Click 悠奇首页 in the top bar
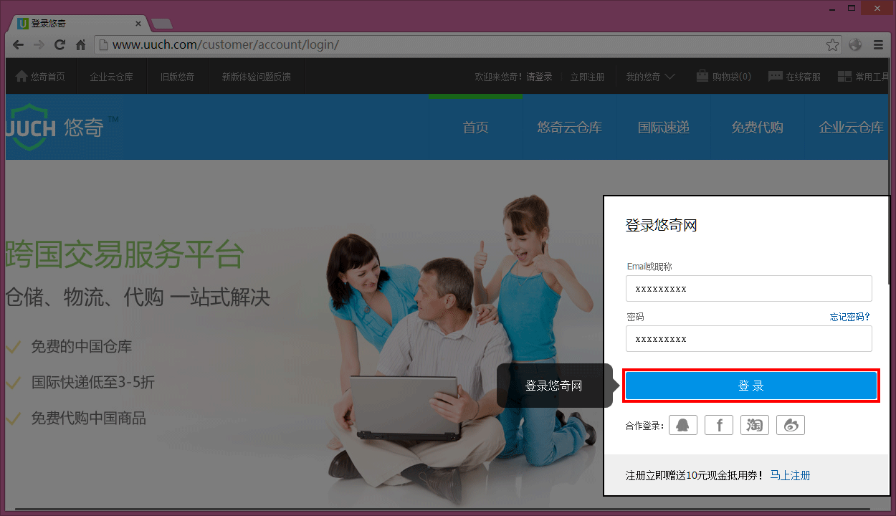The height and width of the screenshot is (516, 896). coord(41,77)
